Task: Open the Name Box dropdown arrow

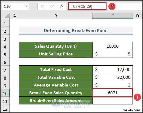Action: (26, 6)
